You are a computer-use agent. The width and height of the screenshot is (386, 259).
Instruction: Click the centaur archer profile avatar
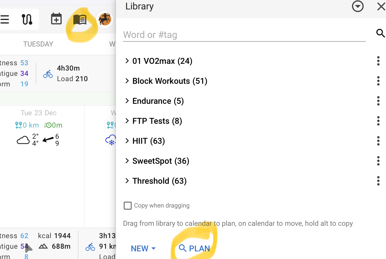pos(105,20)
